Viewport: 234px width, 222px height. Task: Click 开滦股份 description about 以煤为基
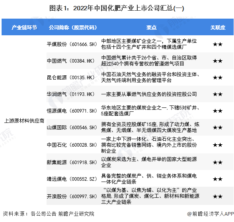point(150,196)
